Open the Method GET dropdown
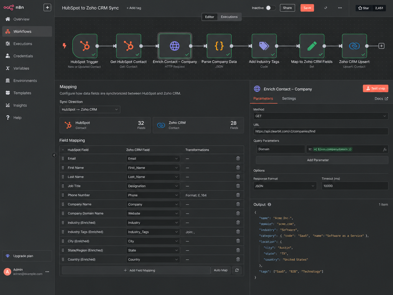Image resolution: width=393 pixels, height=295 pixels. pyautogui.click(x=320, y=116)
